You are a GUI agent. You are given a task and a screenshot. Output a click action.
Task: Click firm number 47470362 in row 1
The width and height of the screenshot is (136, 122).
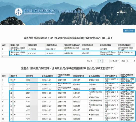[x=32, y=49]
